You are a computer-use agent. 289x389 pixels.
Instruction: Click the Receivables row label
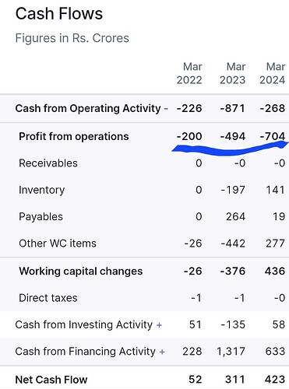48,163
